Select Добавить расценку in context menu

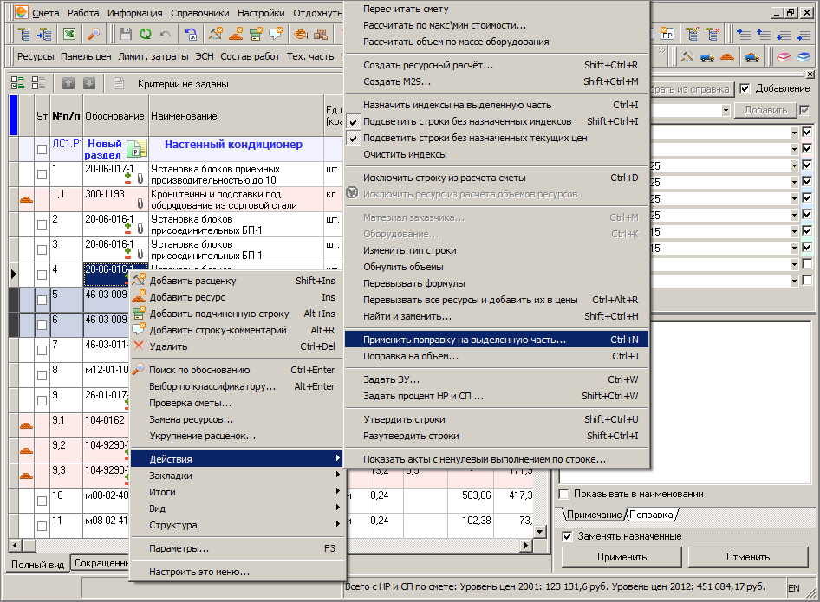tap(238, 281)
